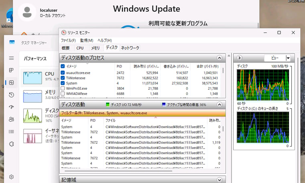The image size is (305, 183).
Task: Click localuser account avatar in Settings
Action: point(27,12)
